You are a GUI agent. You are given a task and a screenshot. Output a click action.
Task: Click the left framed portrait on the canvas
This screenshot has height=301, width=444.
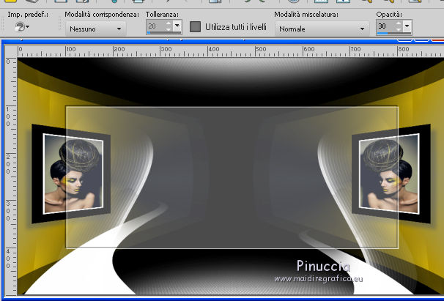[x=71, y=174]
